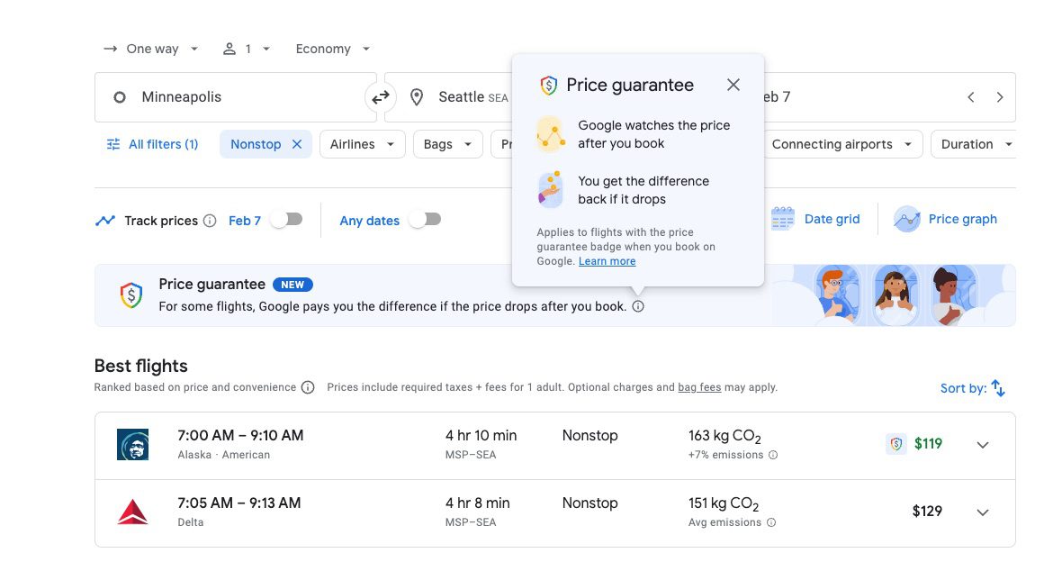This screenshot has height=571, width=1053.
Task: Click the info icon in Price guarantee banner
Action: click(x=639, y=306)
